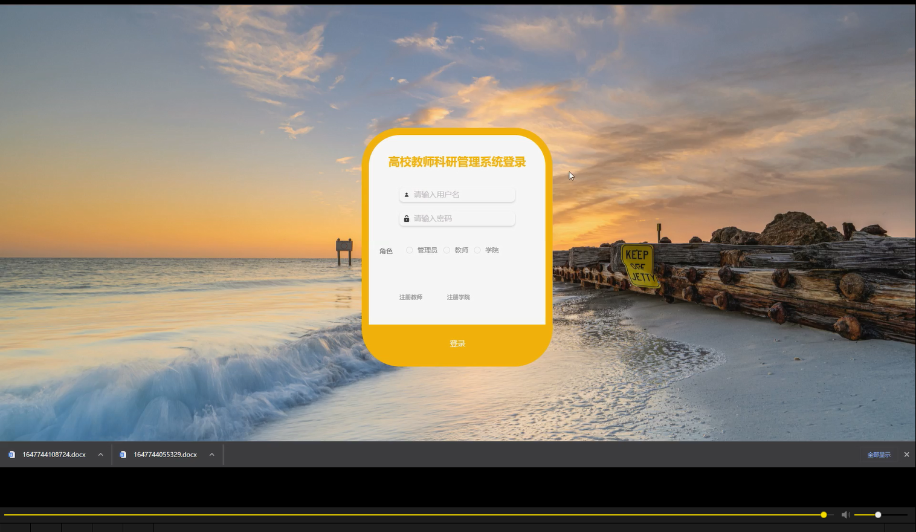Select the 学院 role radio button
This screenshot has width=916, height=532.
point(477,250)
